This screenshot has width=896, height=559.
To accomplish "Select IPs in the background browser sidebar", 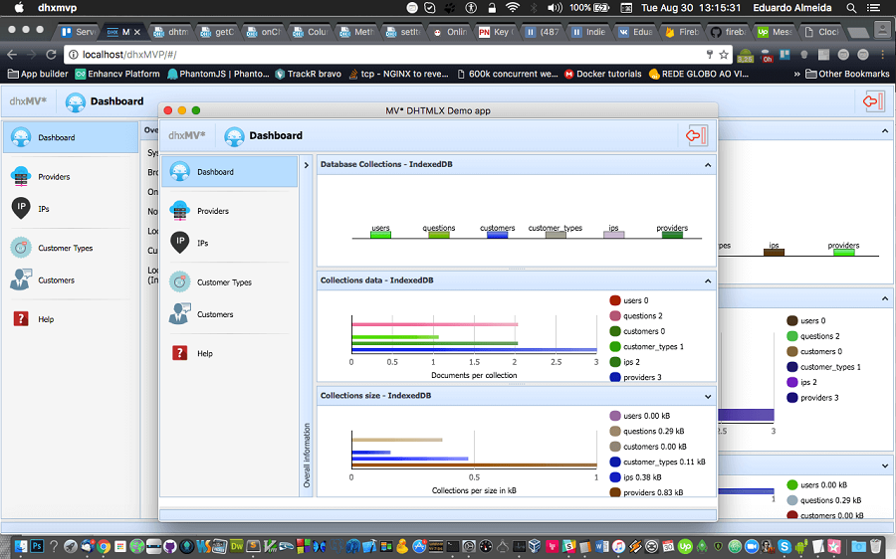I will coord(71,209).
